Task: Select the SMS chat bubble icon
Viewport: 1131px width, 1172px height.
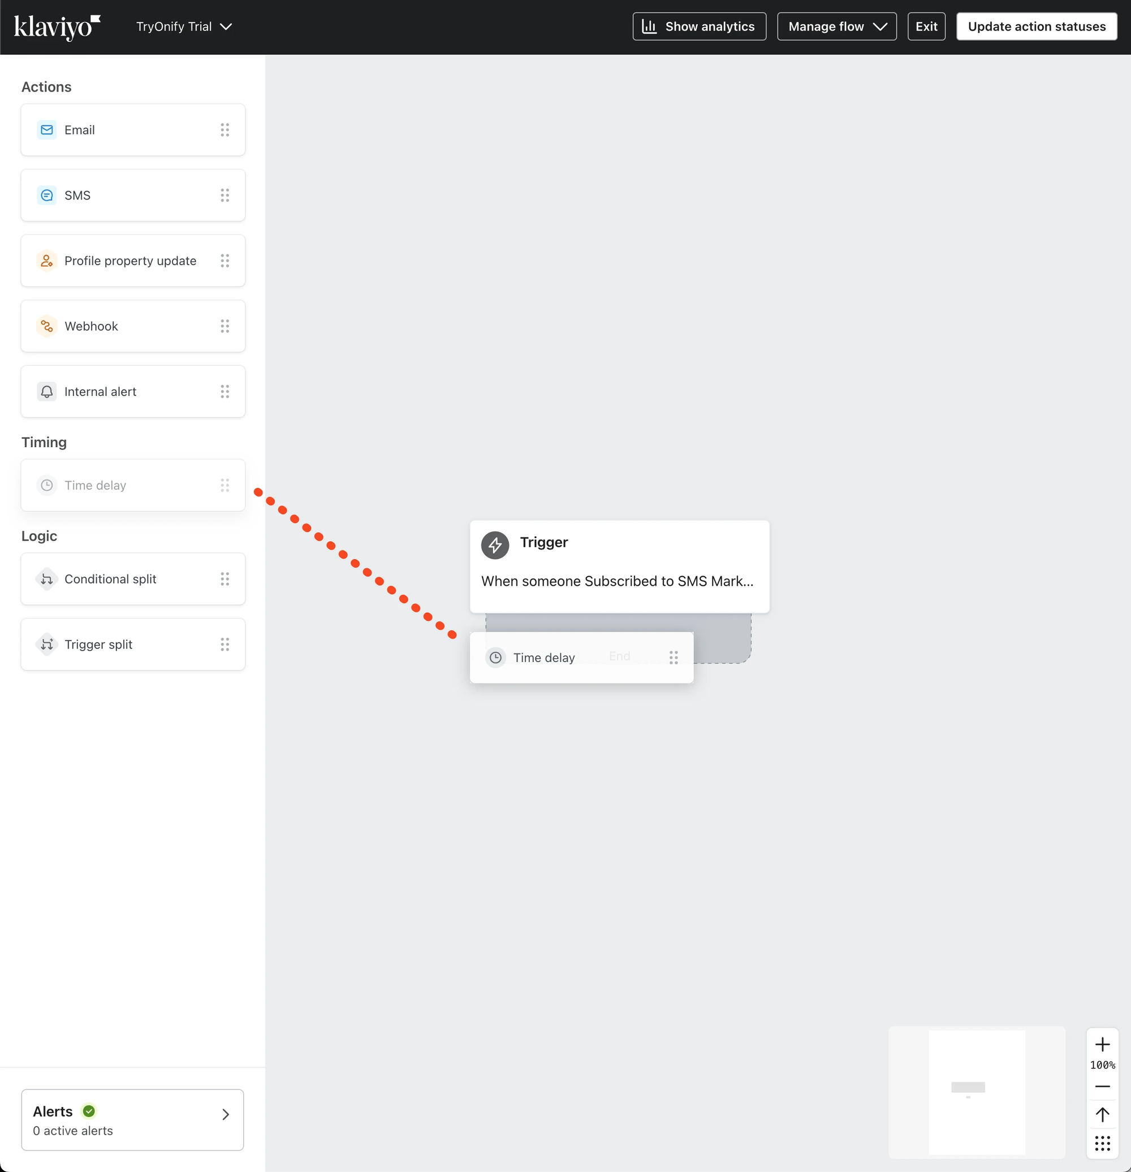Action: click(x=46, y=196)
